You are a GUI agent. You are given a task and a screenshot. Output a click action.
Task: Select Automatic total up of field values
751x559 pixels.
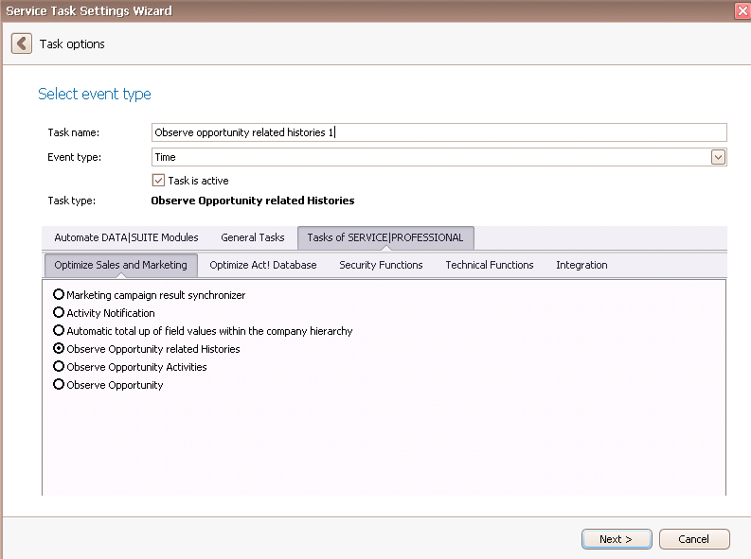coord(203,331)
